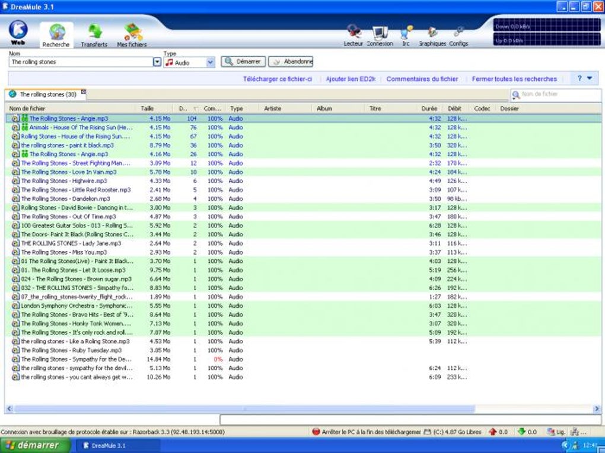The width and height of the screenshot is (605, 453).
Task: Click Ajouter lien ED2k link
Action: [x=351, y=79]
